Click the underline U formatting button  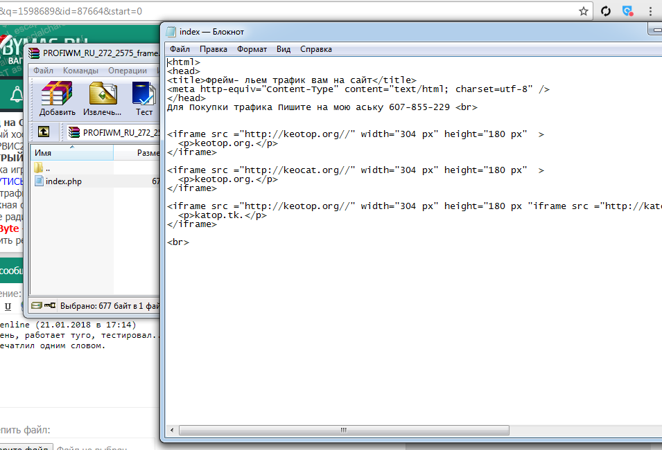pos(8,306)
